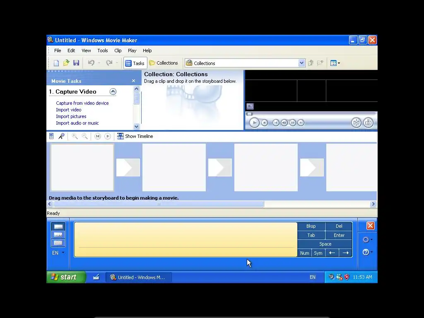Open the Redo history dropdown arrow
Screen dimensions: 424x318
(117, 63)
